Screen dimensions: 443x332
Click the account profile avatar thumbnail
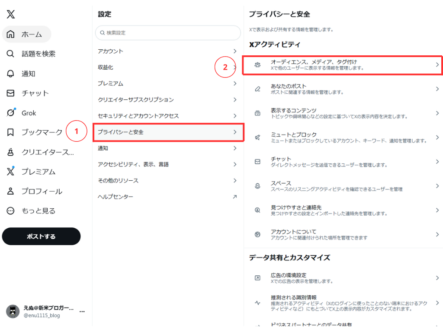[13, 311]
